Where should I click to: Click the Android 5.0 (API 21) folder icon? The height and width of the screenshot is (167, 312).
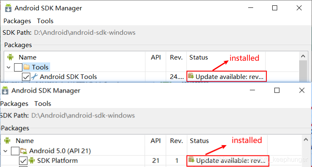point(24,151)
